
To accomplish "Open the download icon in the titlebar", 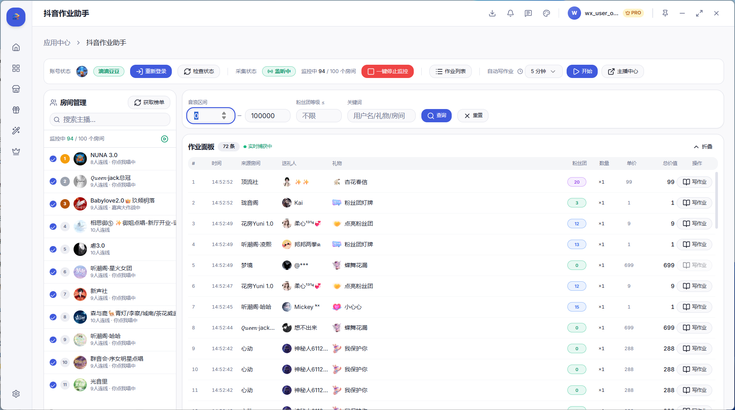I will [492, 13].
